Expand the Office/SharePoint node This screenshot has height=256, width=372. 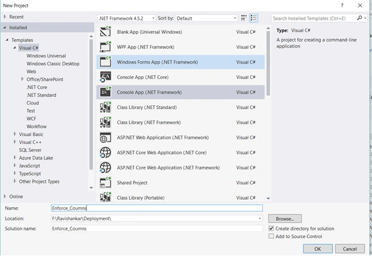tap(22, 79)
